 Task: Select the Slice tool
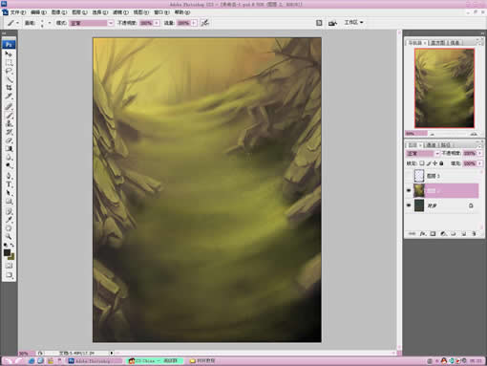9,96
